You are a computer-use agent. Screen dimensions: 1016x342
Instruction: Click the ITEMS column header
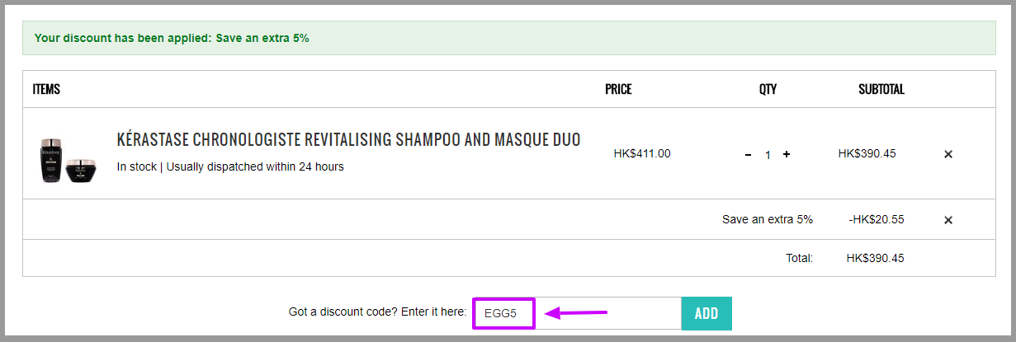coord(46,89)
